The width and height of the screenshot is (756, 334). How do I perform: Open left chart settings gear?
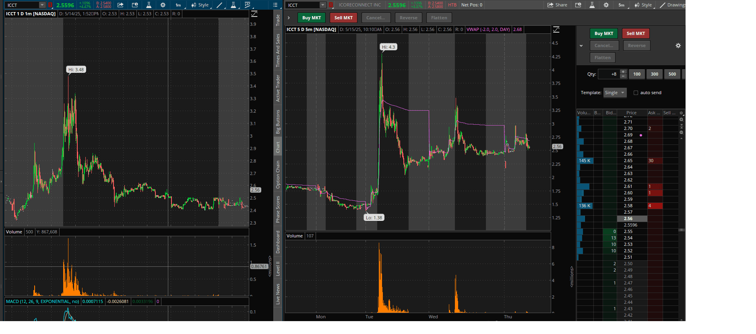163,5
